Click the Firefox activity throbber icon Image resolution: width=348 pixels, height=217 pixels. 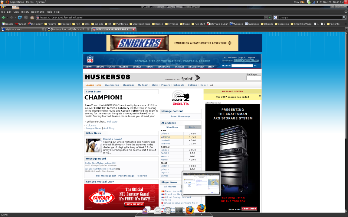point(346,12)
